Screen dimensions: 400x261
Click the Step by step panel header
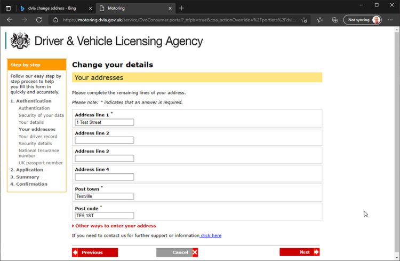coord(37,65)
